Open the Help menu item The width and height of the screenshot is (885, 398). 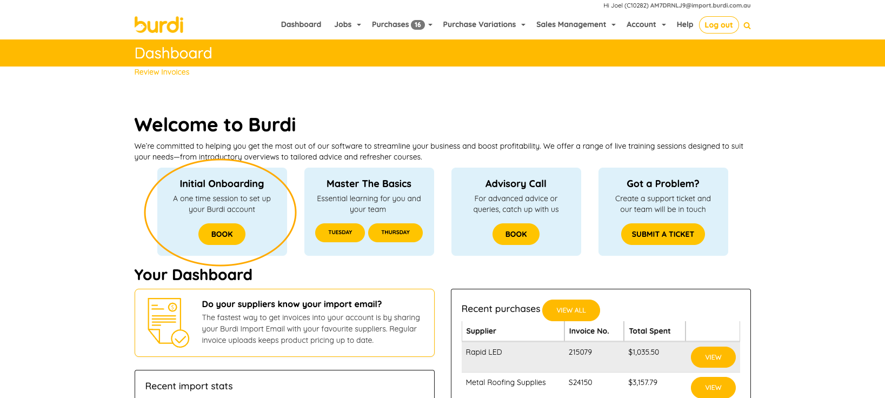(684, 25)
